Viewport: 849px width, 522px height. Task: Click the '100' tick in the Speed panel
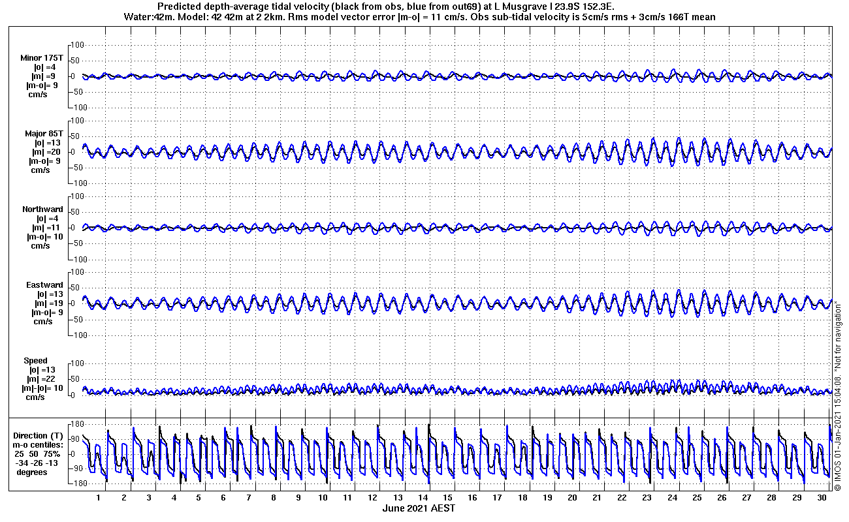pos(78,363)
